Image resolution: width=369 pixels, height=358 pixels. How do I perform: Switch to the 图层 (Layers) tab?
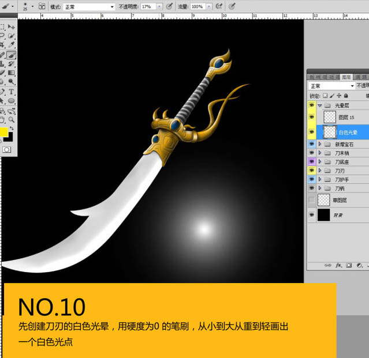point(346,77)
